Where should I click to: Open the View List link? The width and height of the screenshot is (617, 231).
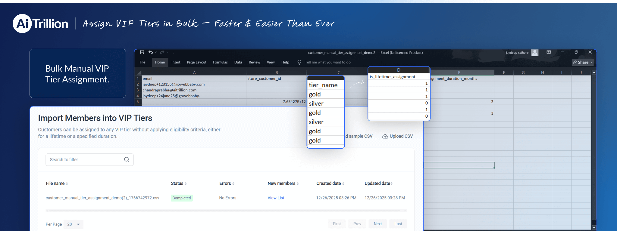[x=276, y=198]
